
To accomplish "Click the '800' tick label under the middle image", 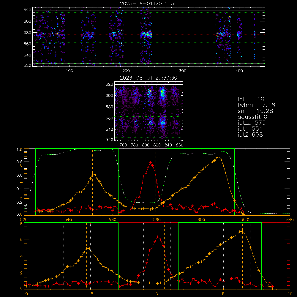I will [x=146, y=145].
